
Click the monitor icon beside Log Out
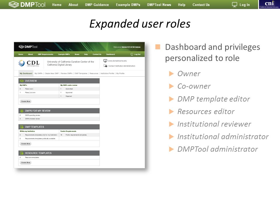132,54
